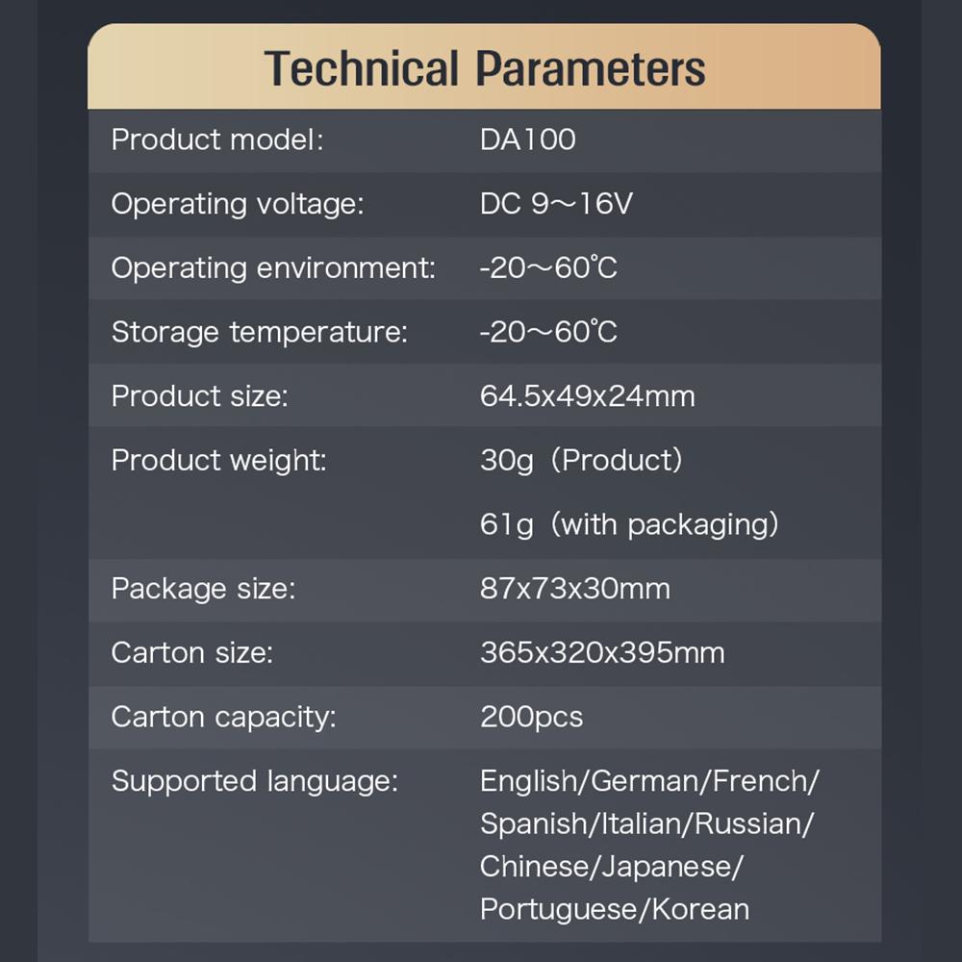Screen dimensions: 962x962
Task: Select the DC 9~16V value
Action: point(556,204)
